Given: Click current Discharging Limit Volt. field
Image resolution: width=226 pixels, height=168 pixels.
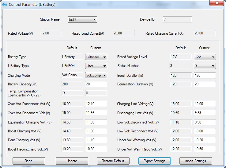Looking at the screenshot, I should point(205,113).
